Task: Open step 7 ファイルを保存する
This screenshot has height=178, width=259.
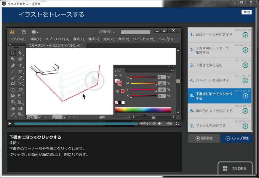Action: coord(219,126)
